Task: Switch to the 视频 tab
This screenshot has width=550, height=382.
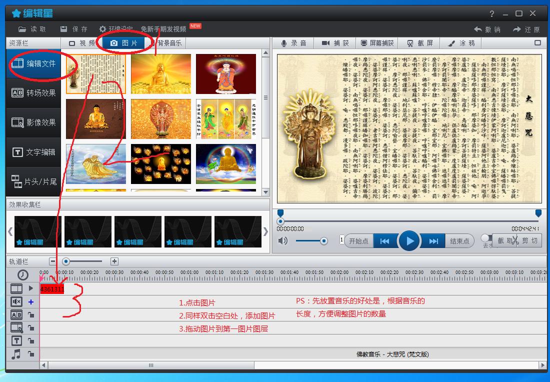Action: [x=82, y=43]
